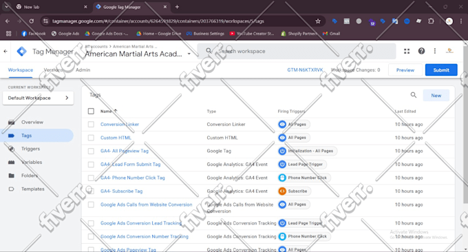Expand the Default Workspace selector
Screen dimensions: 468x252
[38, 98]
